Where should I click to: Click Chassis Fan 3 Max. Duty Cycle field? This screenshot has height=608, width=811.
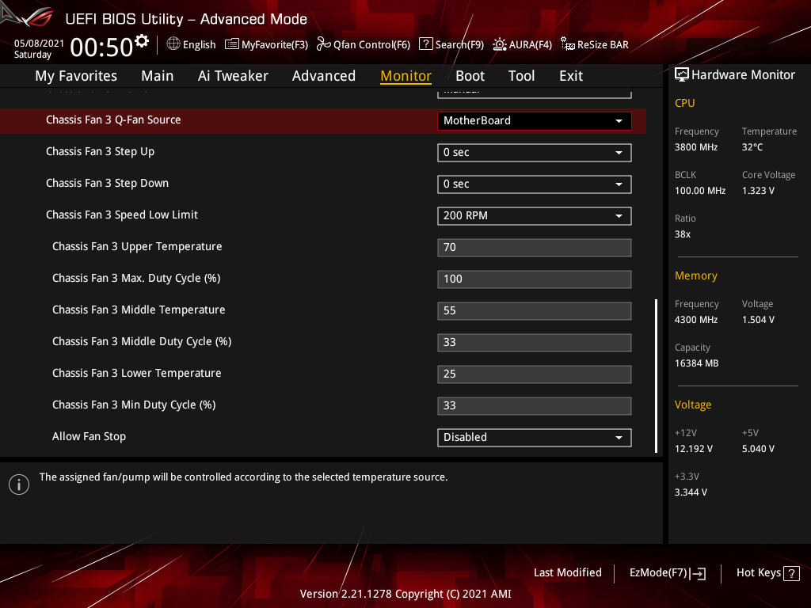pos(535,279)
